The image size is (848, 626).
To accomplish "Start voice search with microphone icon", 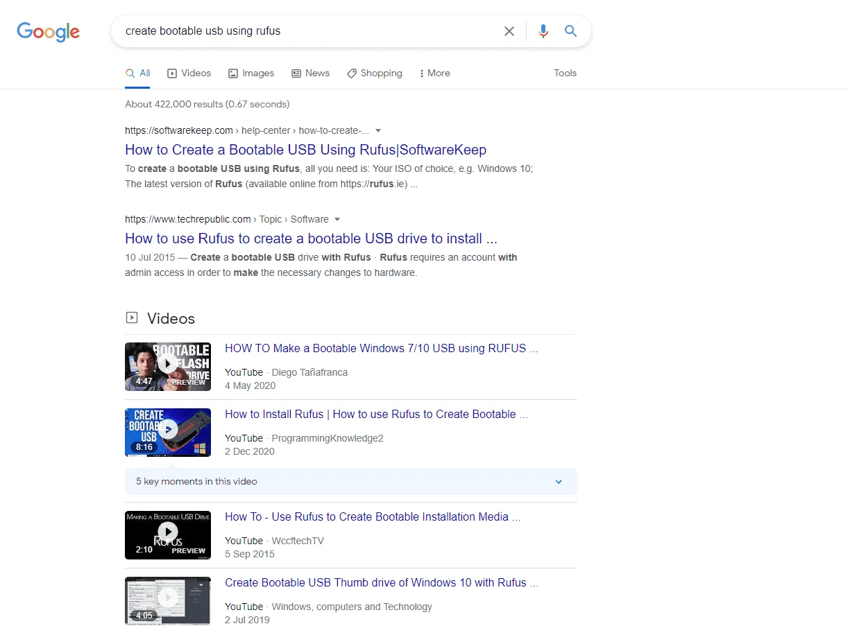I will click(x=543, y=31).
